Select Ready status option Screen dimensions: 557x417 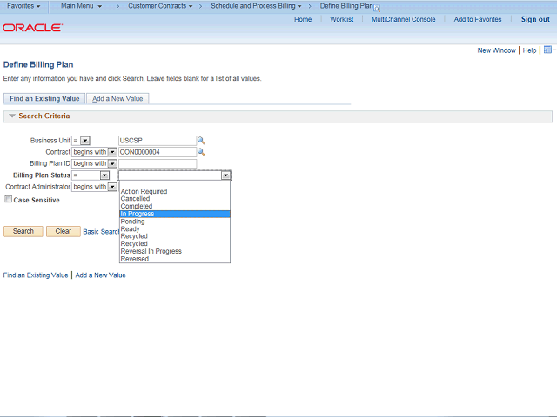click(x=175, y=229)
